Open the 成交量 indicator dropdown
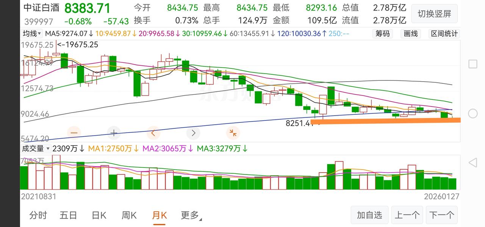 (x=36, y=148)
